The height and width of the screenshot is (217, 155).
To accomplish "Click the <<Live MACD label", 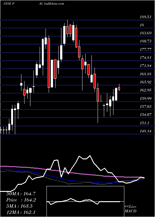I will (131, 209).
